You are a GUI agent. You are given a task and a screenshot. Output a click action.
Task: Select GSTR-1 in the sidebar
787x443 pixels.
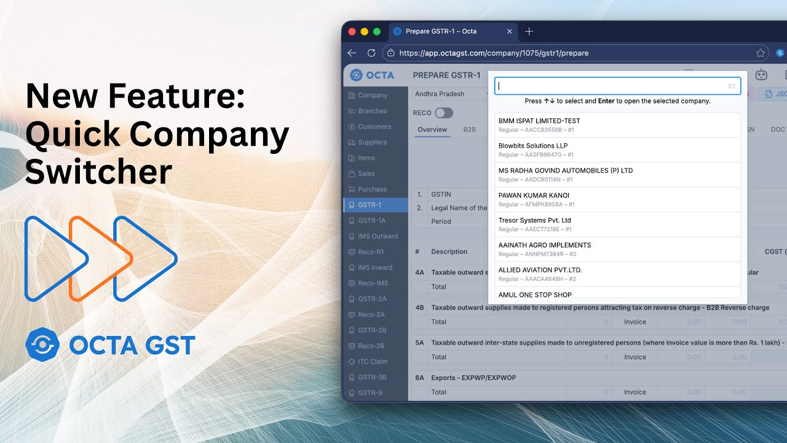click(375, 205)
